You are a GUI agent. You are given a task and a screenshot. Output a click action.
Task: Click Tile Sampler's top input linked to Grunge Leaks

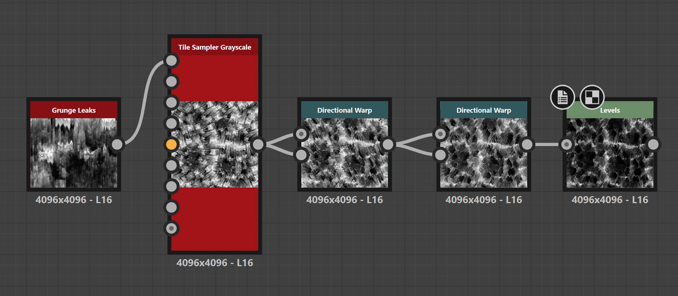pyautogui.click(x=171, y=60)
